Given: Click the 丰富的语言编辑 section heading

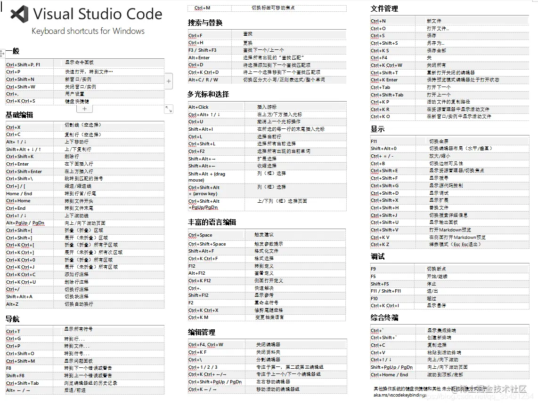Looking at the screenshot, I should click(x=212, y=222).
